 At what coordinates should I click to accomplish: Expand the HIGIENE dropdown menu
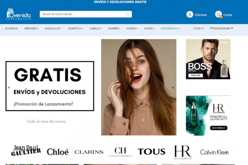coord(132,28)
